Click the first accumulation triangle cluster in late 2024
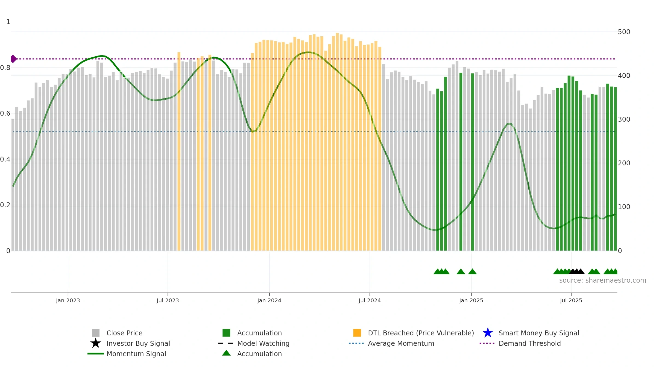656x369 pixels. point(441,271)
